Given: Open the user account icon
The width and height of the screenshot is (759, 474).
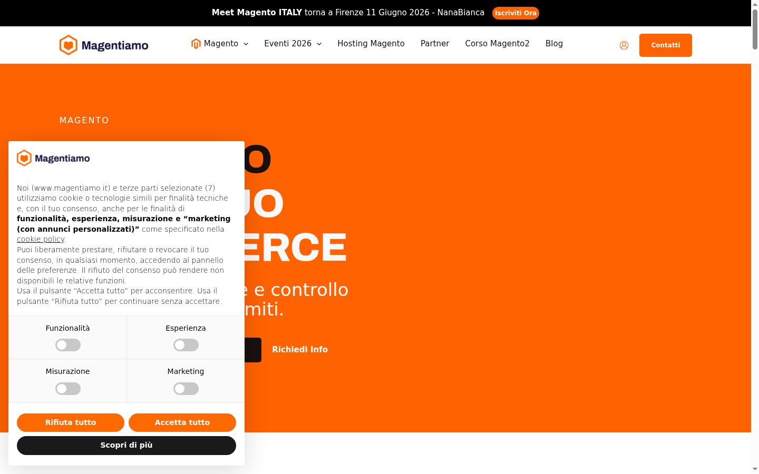Looking at the screenshot, I should [x=624, y=45].
